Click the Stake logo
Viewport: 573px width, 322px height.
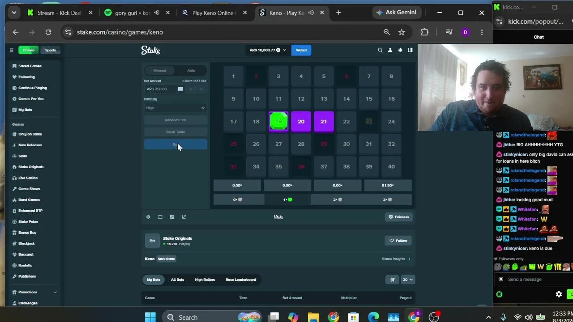pyautogui.click(x=150, y=50)
